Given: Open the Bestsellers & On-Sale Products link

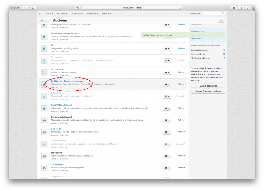Looking at the screenshot, I should coord(65,33).
